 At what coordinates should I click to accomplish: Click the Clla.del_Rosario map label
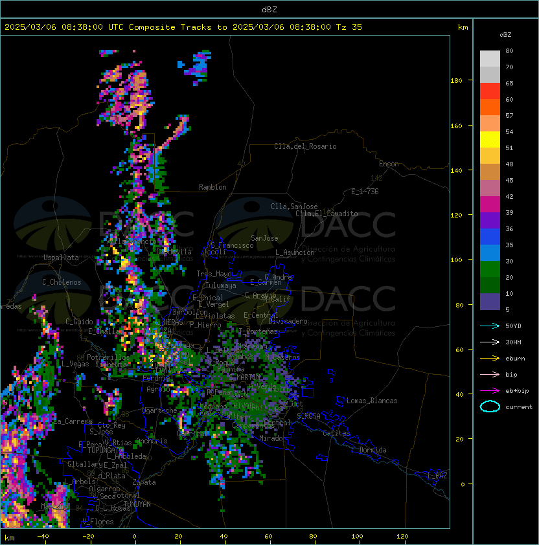pos(305,146)
